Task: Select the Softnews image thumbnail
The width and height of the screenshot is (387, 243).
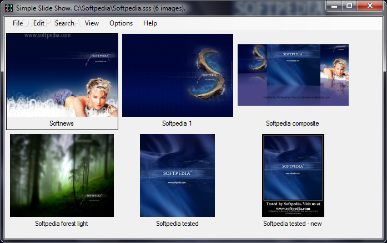Action: click(x=62, y=75)
